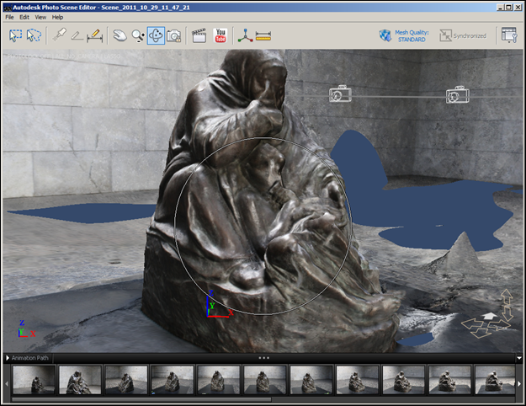Open the File menu

(x=9, y=17)
